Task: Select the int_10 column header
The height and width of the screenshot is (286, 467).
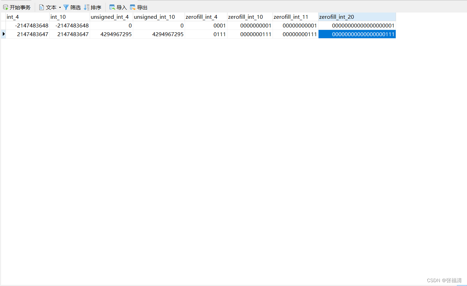Action: click(70, 17)
